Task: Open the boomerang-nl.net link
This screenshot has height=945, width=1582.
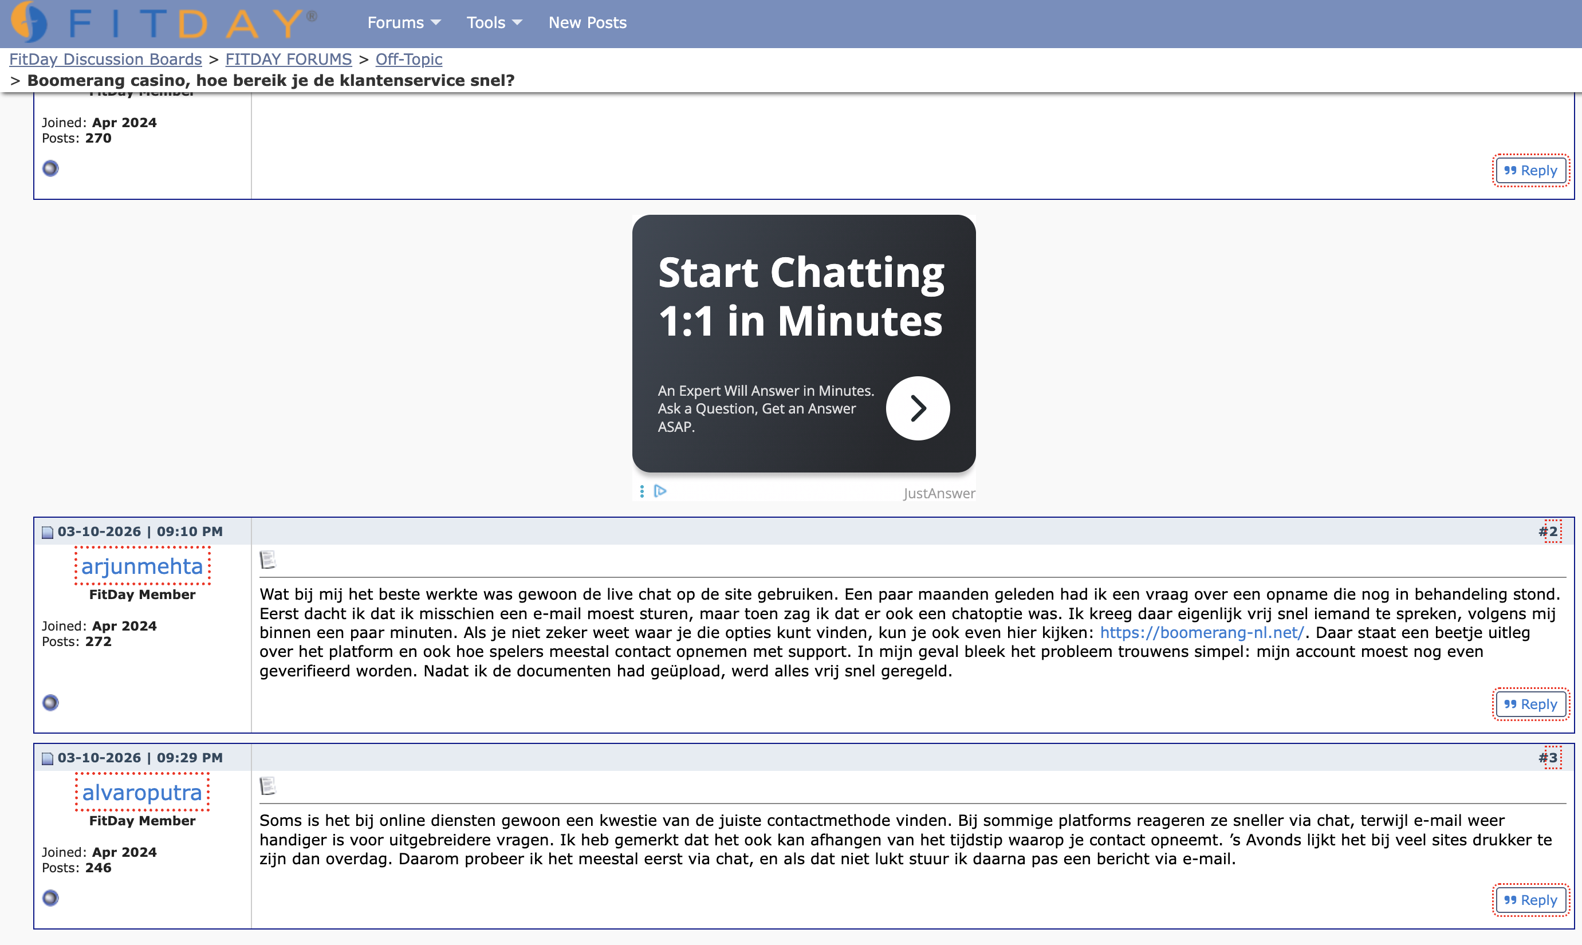Action: click(1202, 633)
